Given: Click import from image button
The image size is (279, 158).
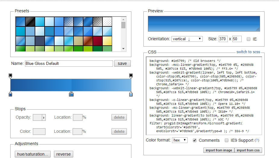Looking at the screenshot, I should pos(219,150).
